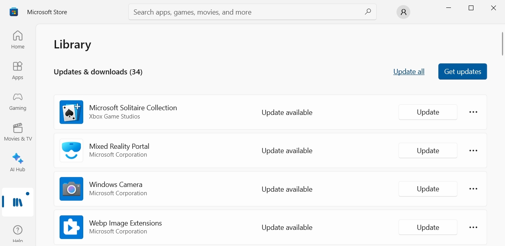The height and width of the screenshot is (246, 505).
Task: Open more options for Webp Image Extensions
Action: [x=473, y=227]
